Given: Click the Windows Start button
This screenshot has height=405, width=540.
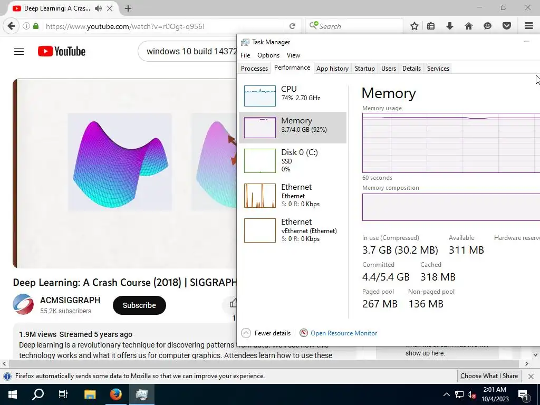Looking at the screenshot, I should (13, 394).
